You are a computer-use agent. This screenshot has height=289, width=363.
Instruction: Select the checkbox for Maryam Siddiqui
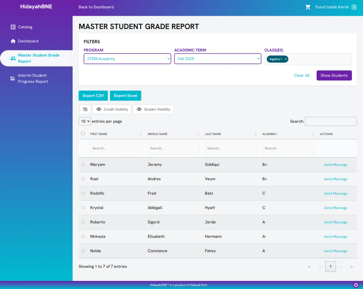[x=83, y=164]
